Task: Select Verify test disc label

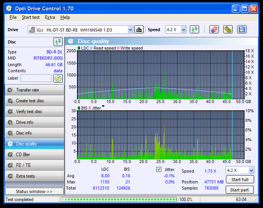Action: coord(29,111)
